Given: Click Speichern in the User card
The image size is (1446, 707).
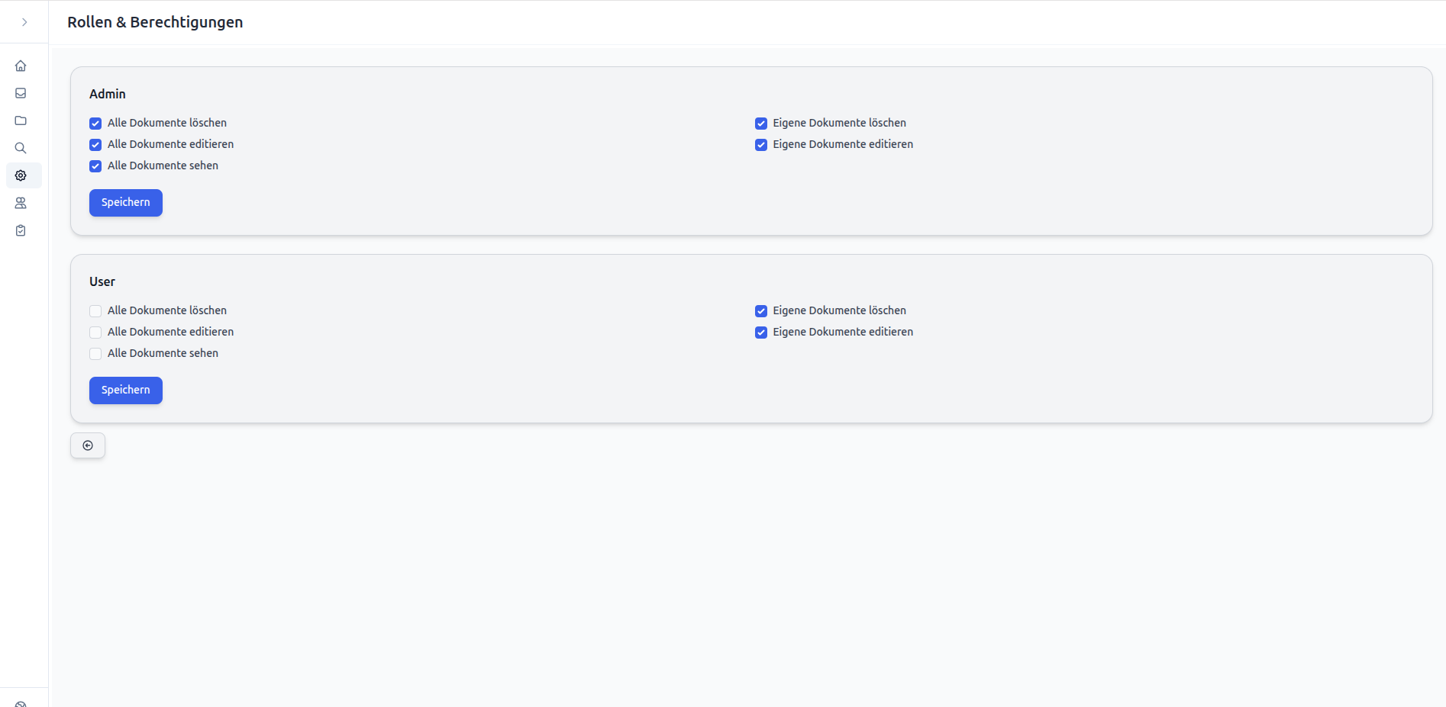Looking at the screenshot, I should click(126, 390).
